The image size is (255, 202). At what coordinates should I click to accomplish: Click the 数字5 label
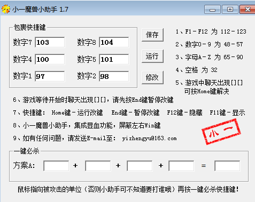point(87,59)
